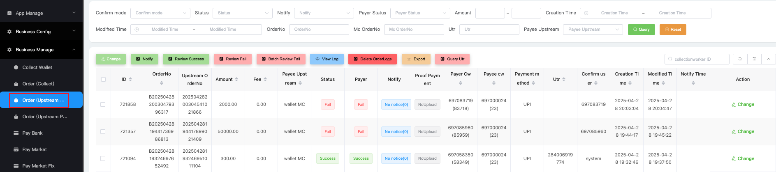Screen dimensions: 776x172
Task: Sort the table by the Amount column
Action: coord(236,79)
